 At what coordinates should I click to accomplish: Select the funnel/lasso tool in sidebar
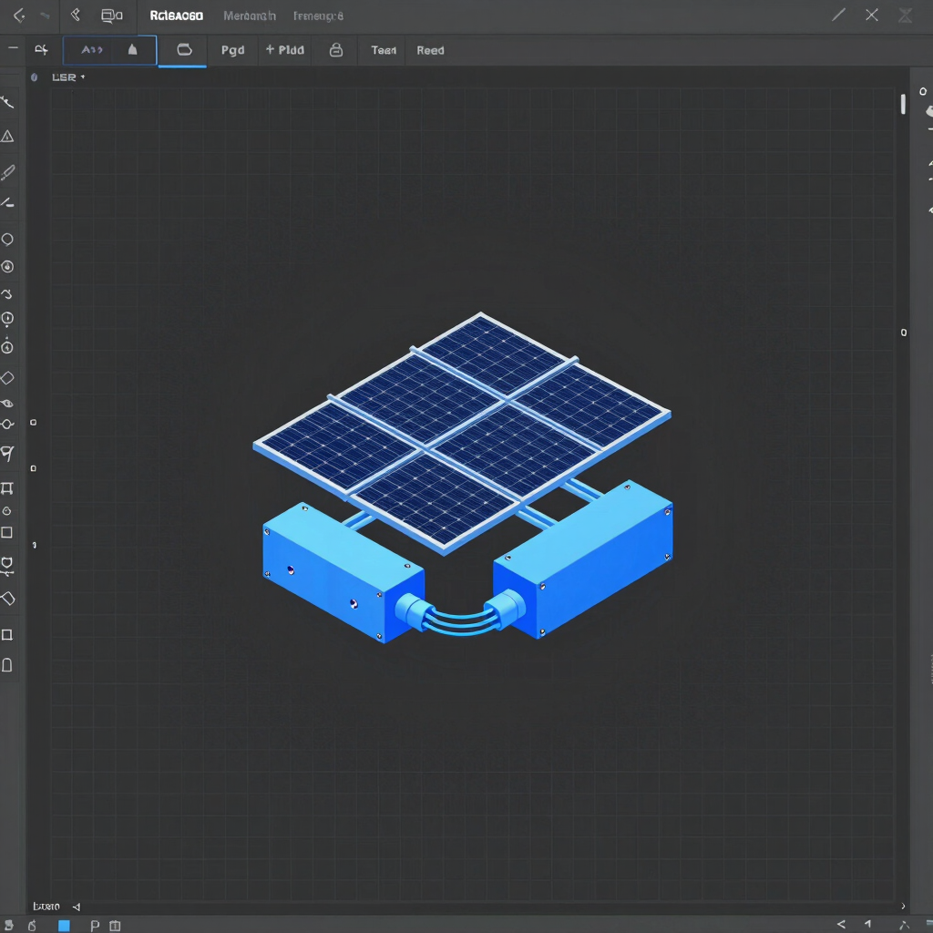click(x=7, y=454)
